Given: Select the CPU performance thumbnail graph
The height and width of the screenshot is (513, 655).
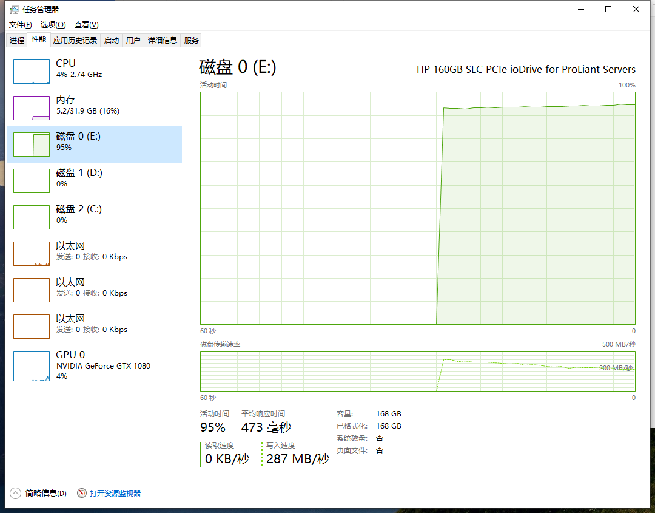Looking at the screenshot, I should click(x=32, y=72).
